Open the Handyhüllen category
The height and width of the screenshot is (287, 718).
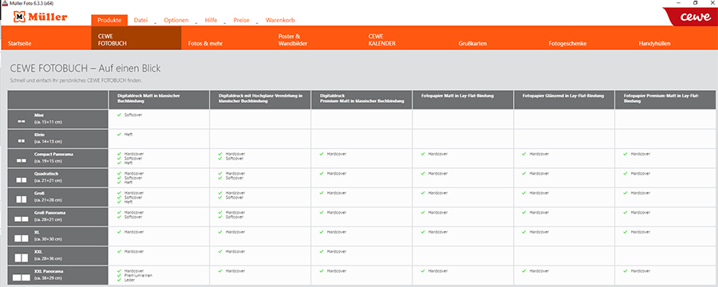(x=654, y=44)
